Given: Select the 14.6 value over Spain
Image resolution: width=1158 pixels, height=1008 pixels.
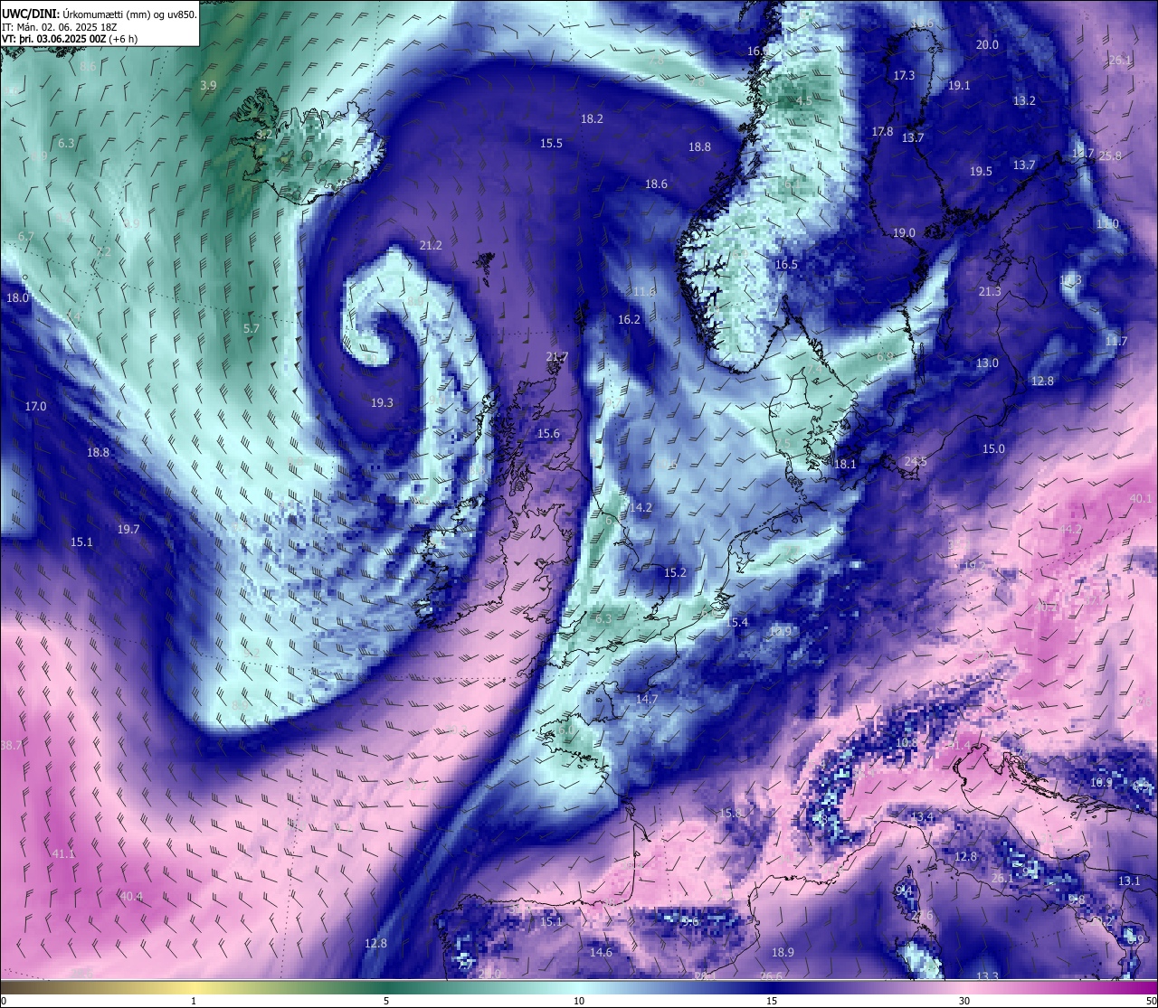Looking at the screenshot, I should (601, 952).
